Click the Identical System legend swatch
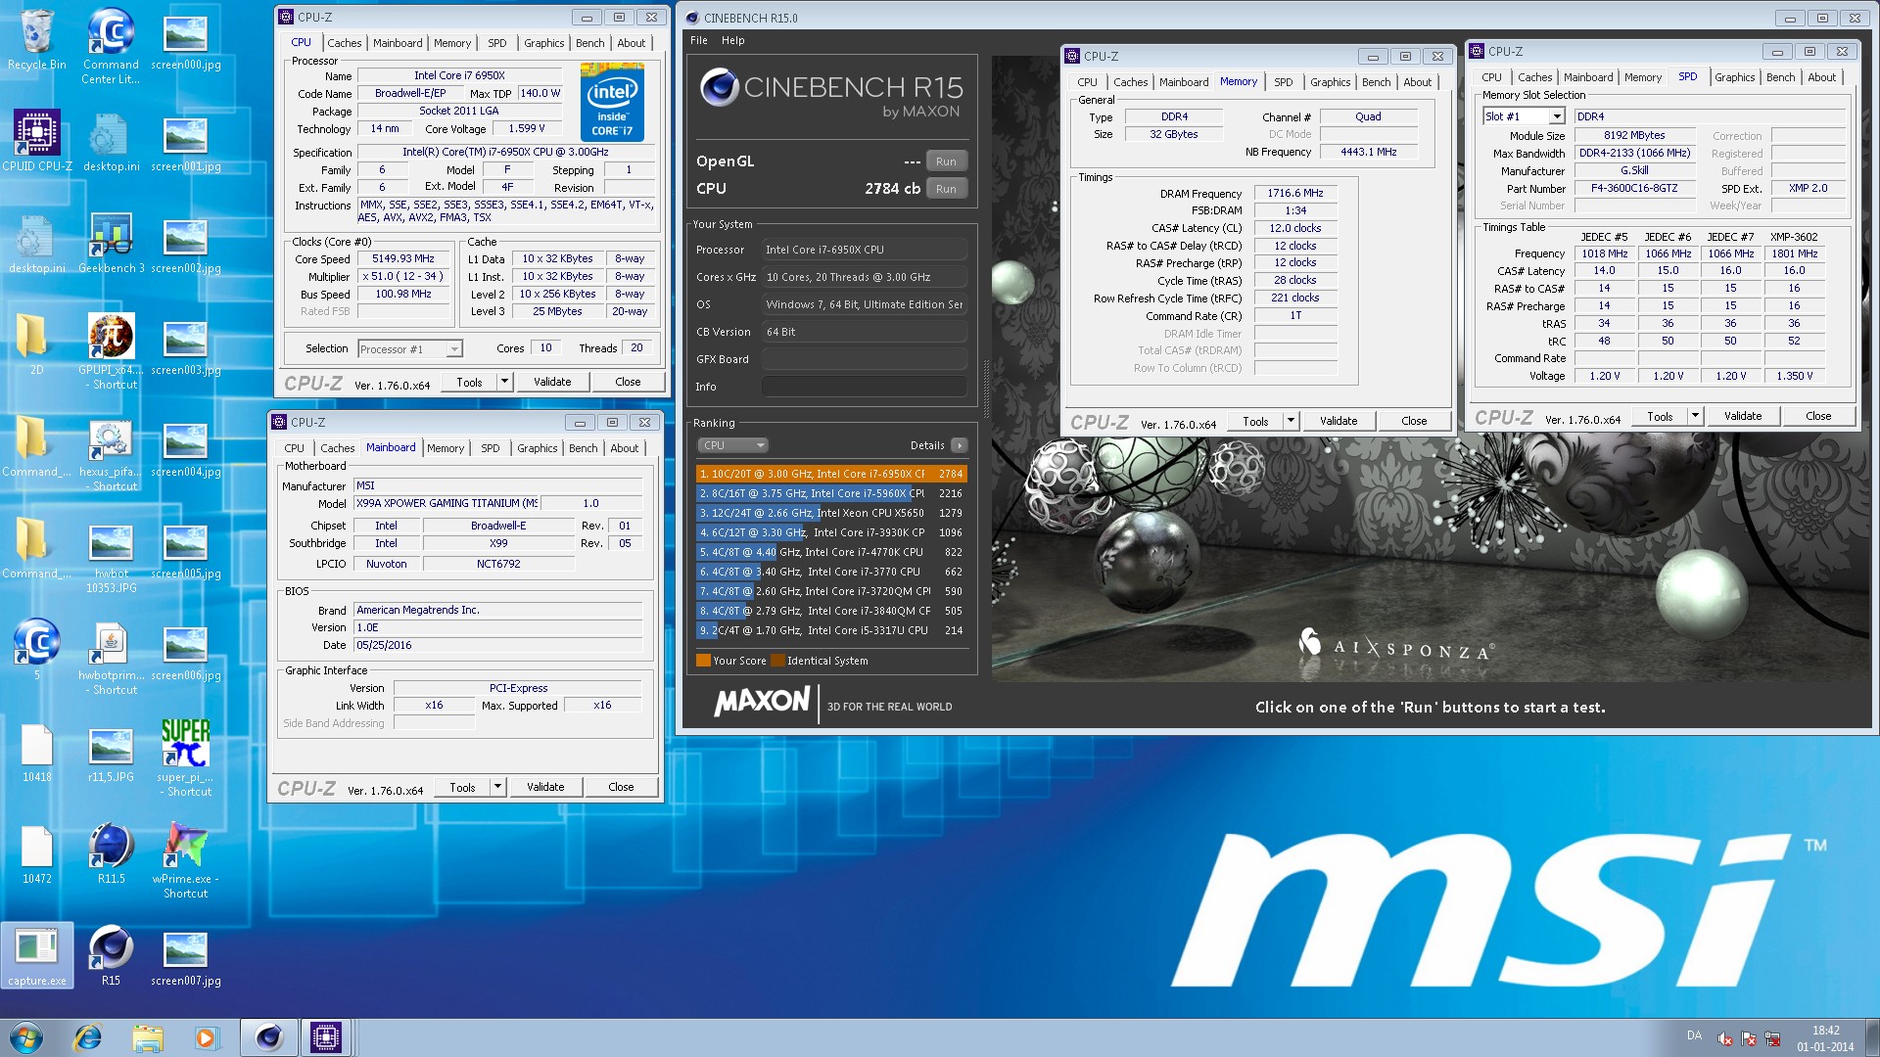The image size is (1880, 1057). point(777,661)
